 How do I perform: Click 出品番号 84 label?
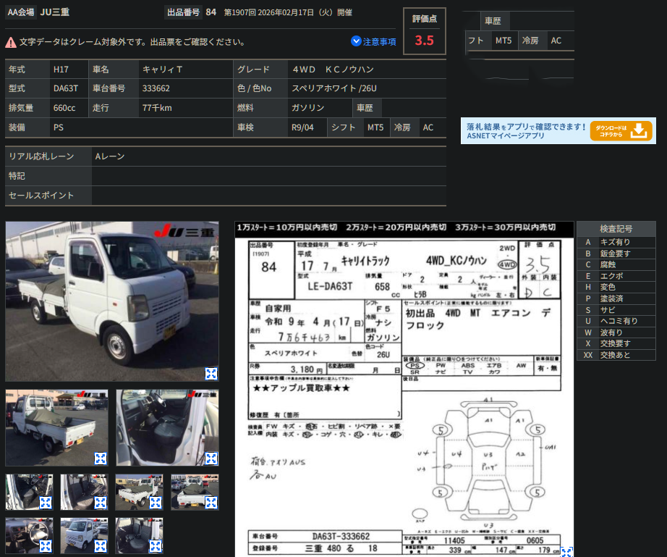[192, 12]
